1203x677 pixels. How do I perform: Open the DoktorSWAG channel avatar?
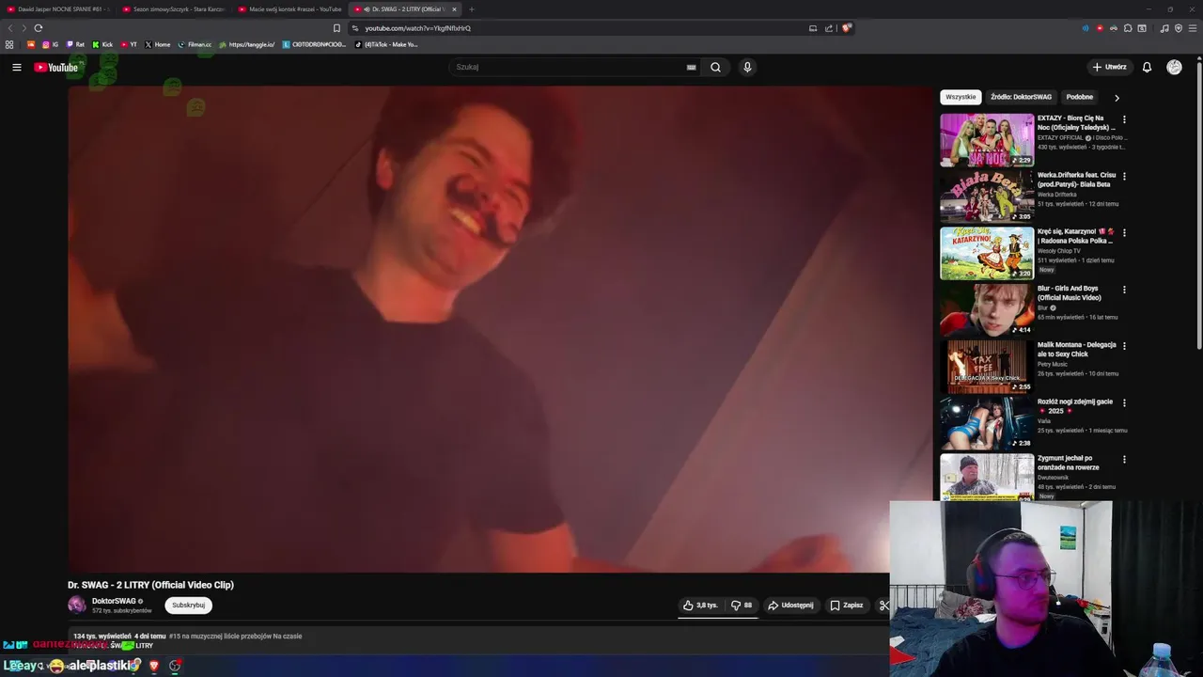point(77,605)
